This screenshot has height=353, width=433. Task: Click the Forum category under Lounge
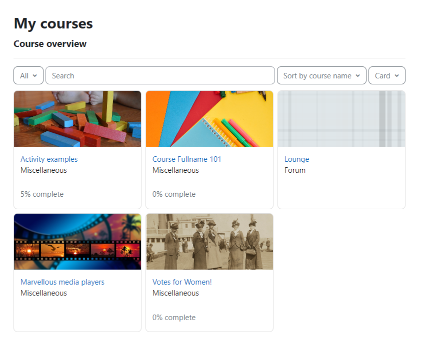295,170
